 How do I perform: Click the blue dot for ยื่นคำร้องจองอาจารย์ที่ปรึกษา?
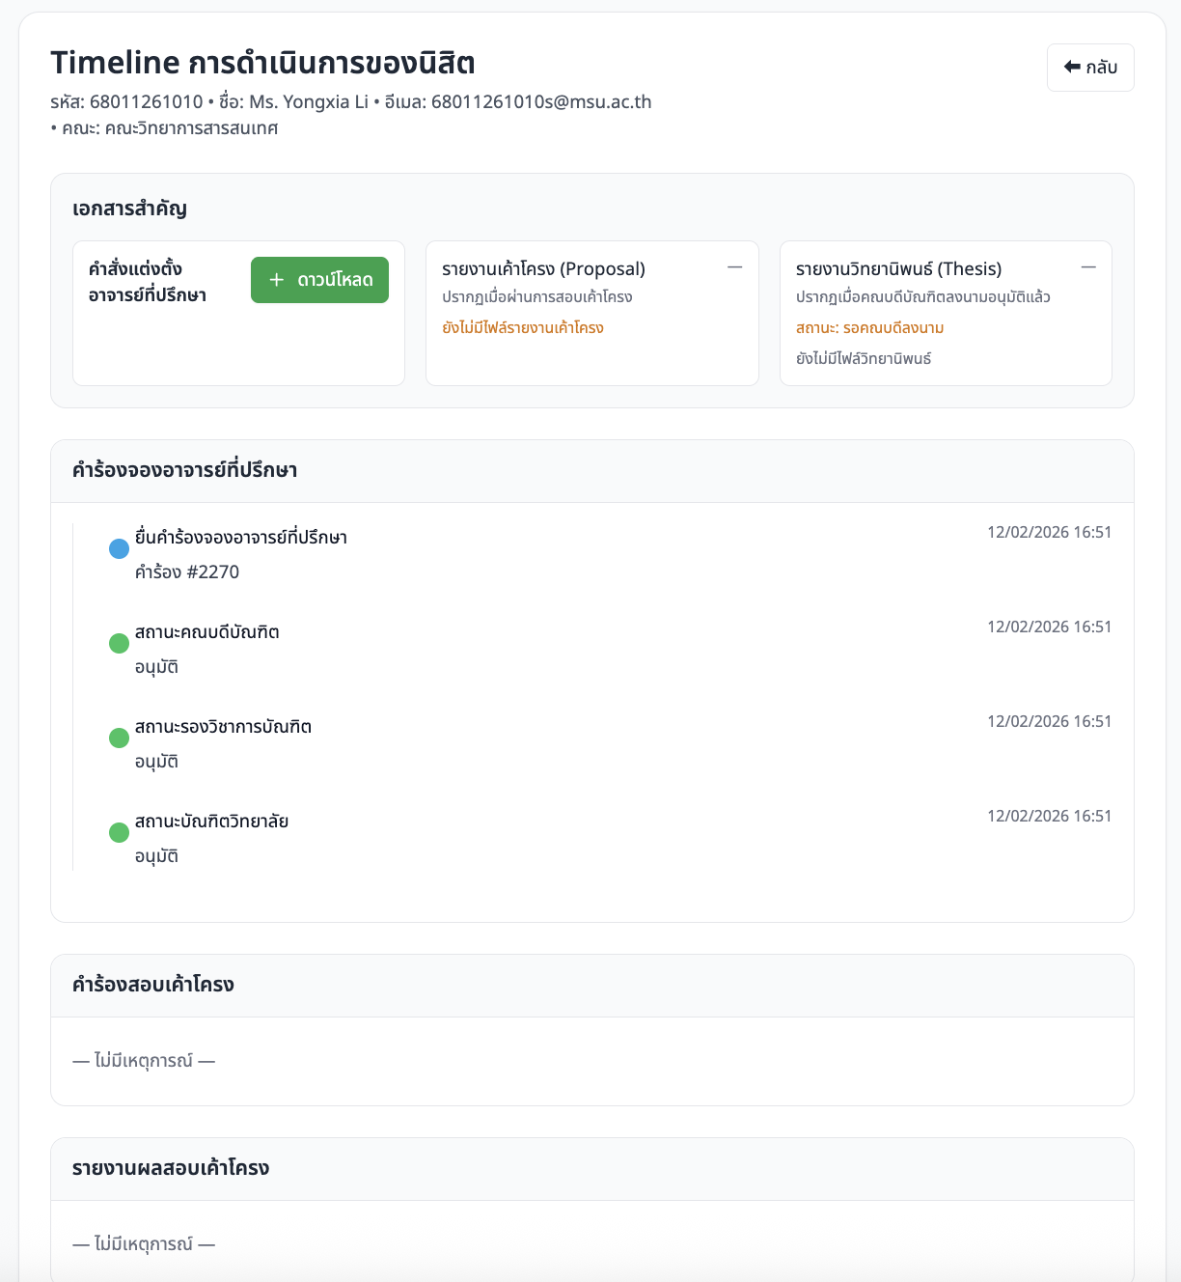(x=119, y=549)
